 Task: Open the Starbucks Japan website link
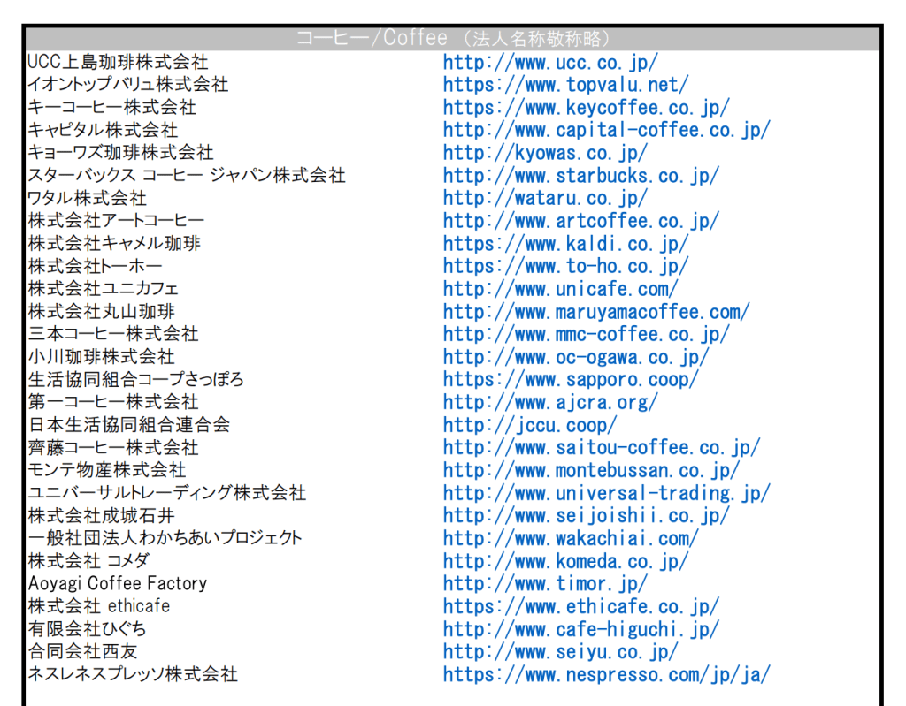(x=580, y=176)
